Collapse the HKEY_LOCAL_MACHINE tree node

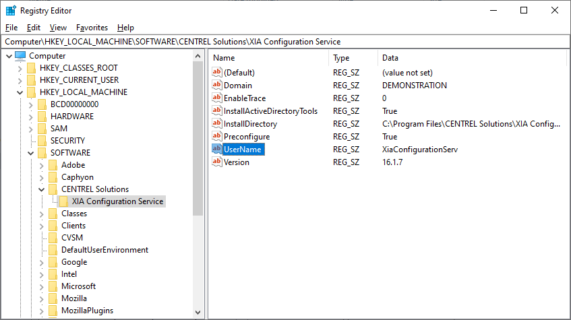[20, 92]
